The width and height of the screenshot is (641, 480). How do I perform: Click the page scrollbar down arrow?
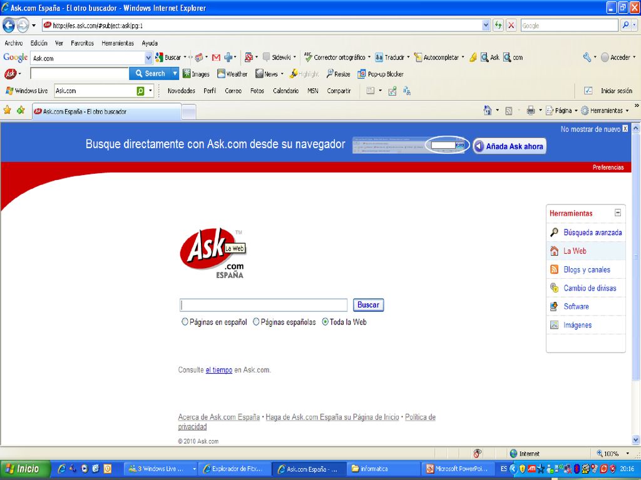[636, 439]
